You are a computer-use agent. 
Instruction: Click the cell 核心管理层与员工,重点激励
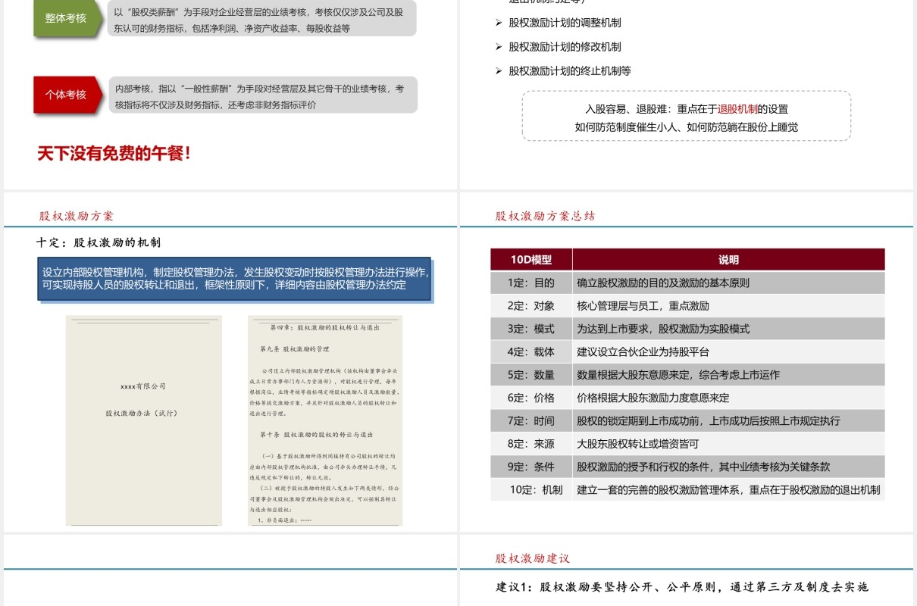pyautogui.click(x=728, y=306)
